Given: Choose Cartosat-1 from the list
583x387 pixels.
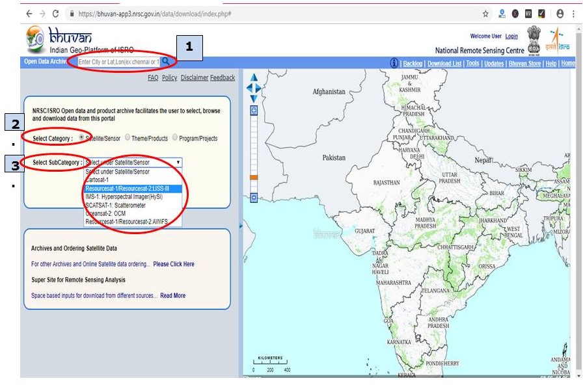Looking at the screenshot, I should (x=133, y=180).
